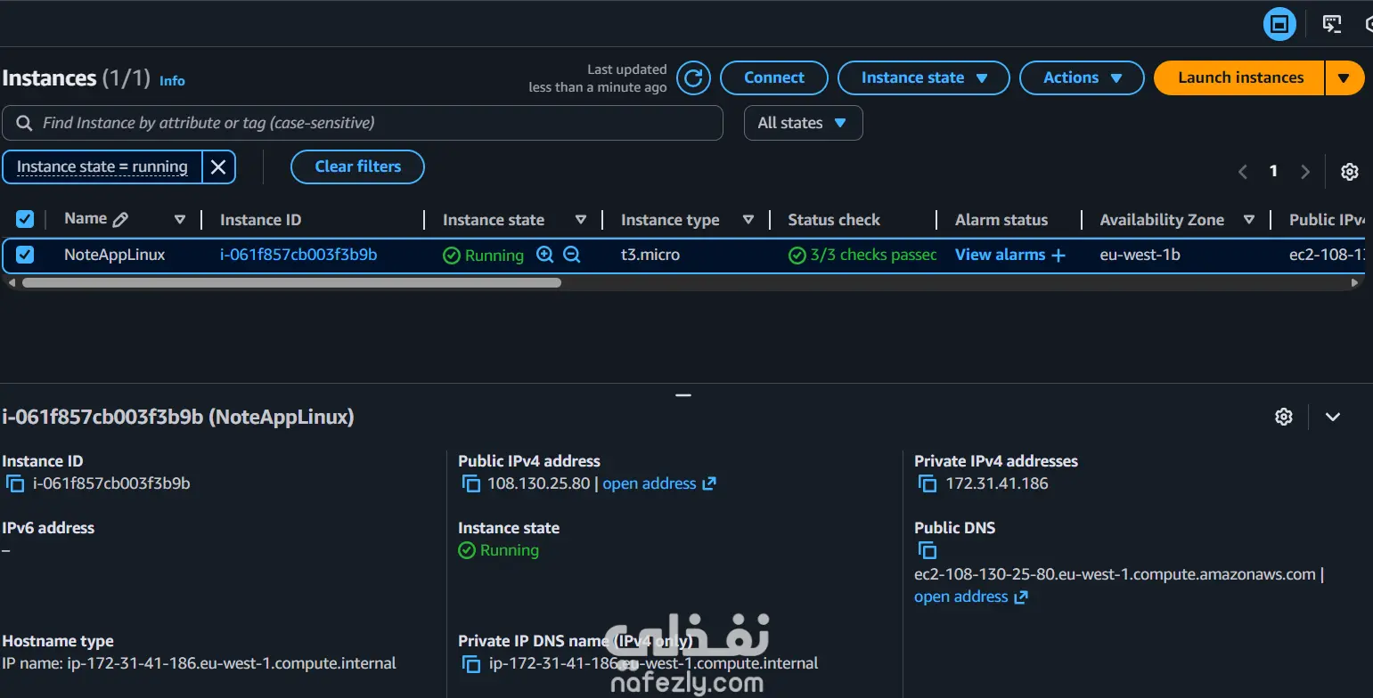Collapse details pane with chevron
1373x698 pixels.
1333,417
